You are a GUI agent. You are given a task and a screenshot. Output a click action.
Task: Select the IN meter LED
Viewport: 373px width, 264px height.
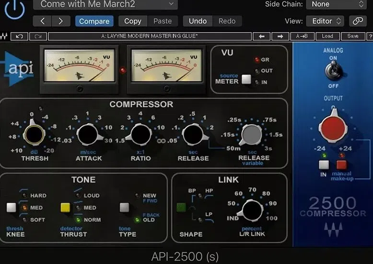coord(257,82)
